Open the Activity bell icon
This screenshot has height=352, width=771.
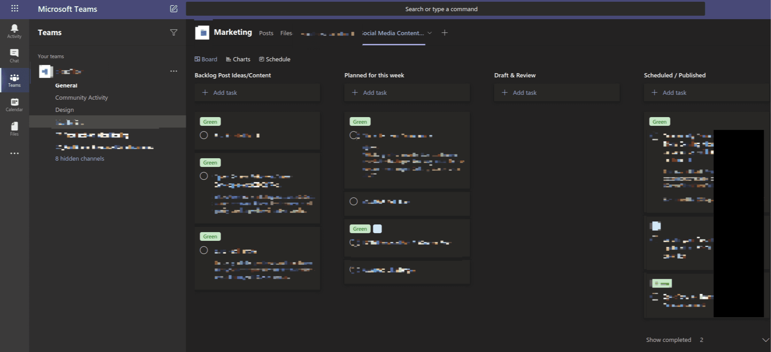pos(14,31)
